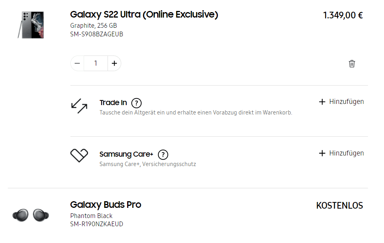This screenshot has width=384, height=243.
Task: Increase quantity with the plus button
Action: (x=114, y=63)
